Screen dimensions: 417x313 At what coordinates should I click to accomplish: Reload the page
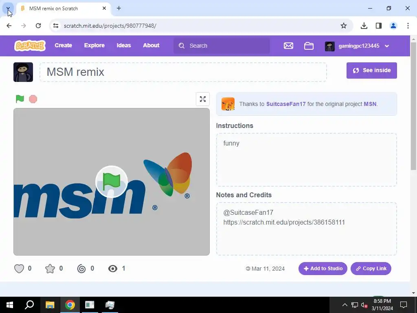[38, 26]
